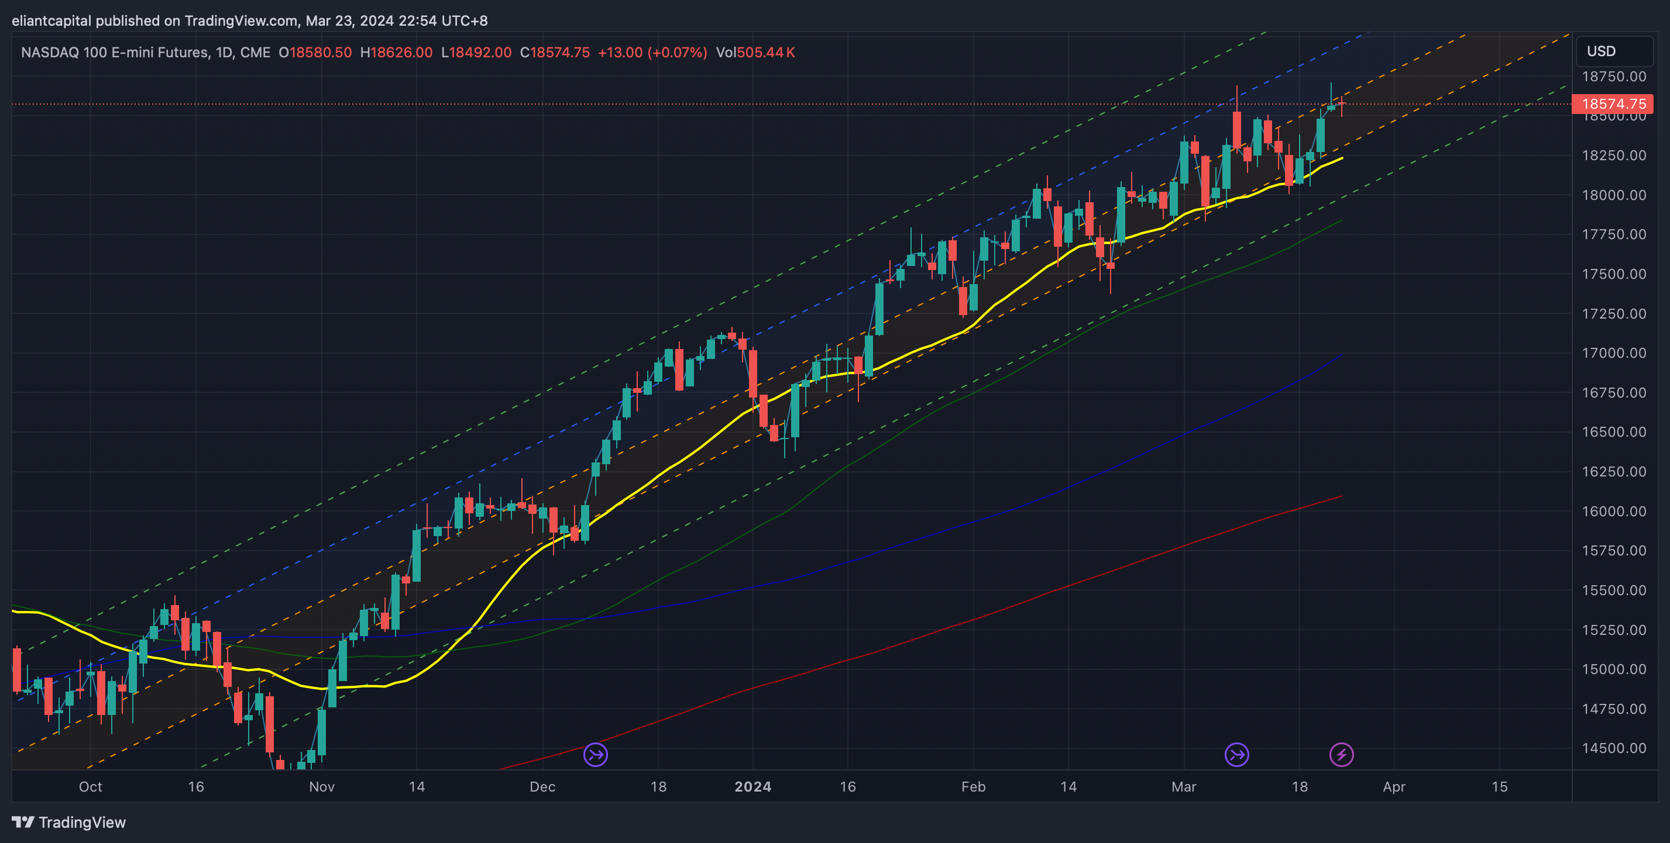Click the C18574.75 close value in legend

[x=554, y=53]
